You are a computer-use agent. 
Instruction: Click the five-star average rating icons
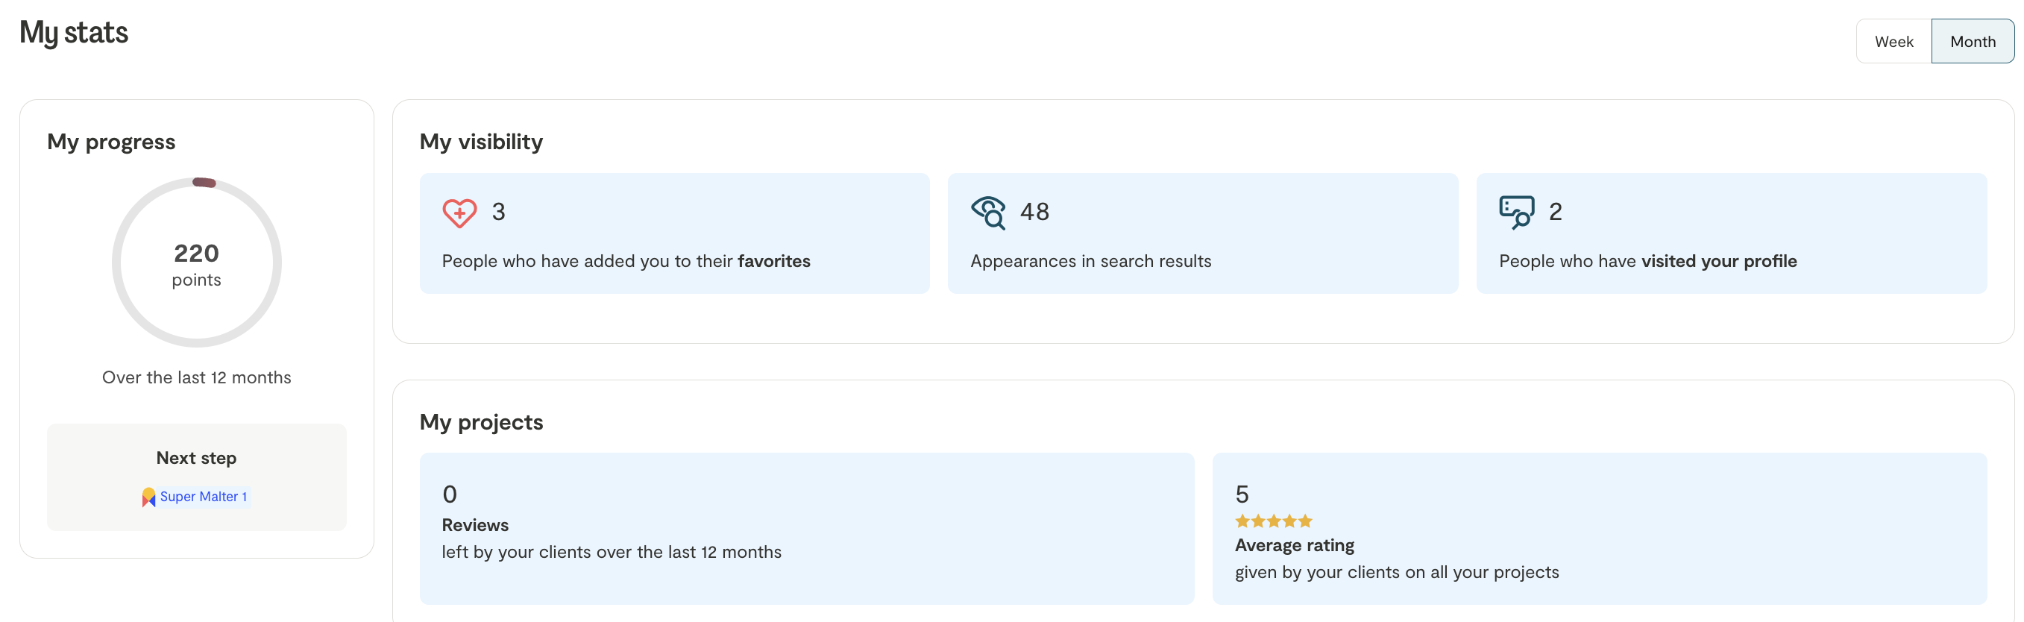pyautogui.click(x=1273, y=521)
